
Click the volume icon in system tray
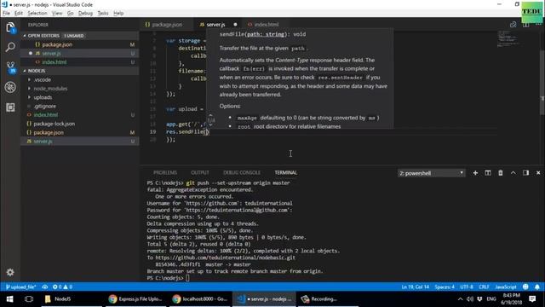[470, 299]
